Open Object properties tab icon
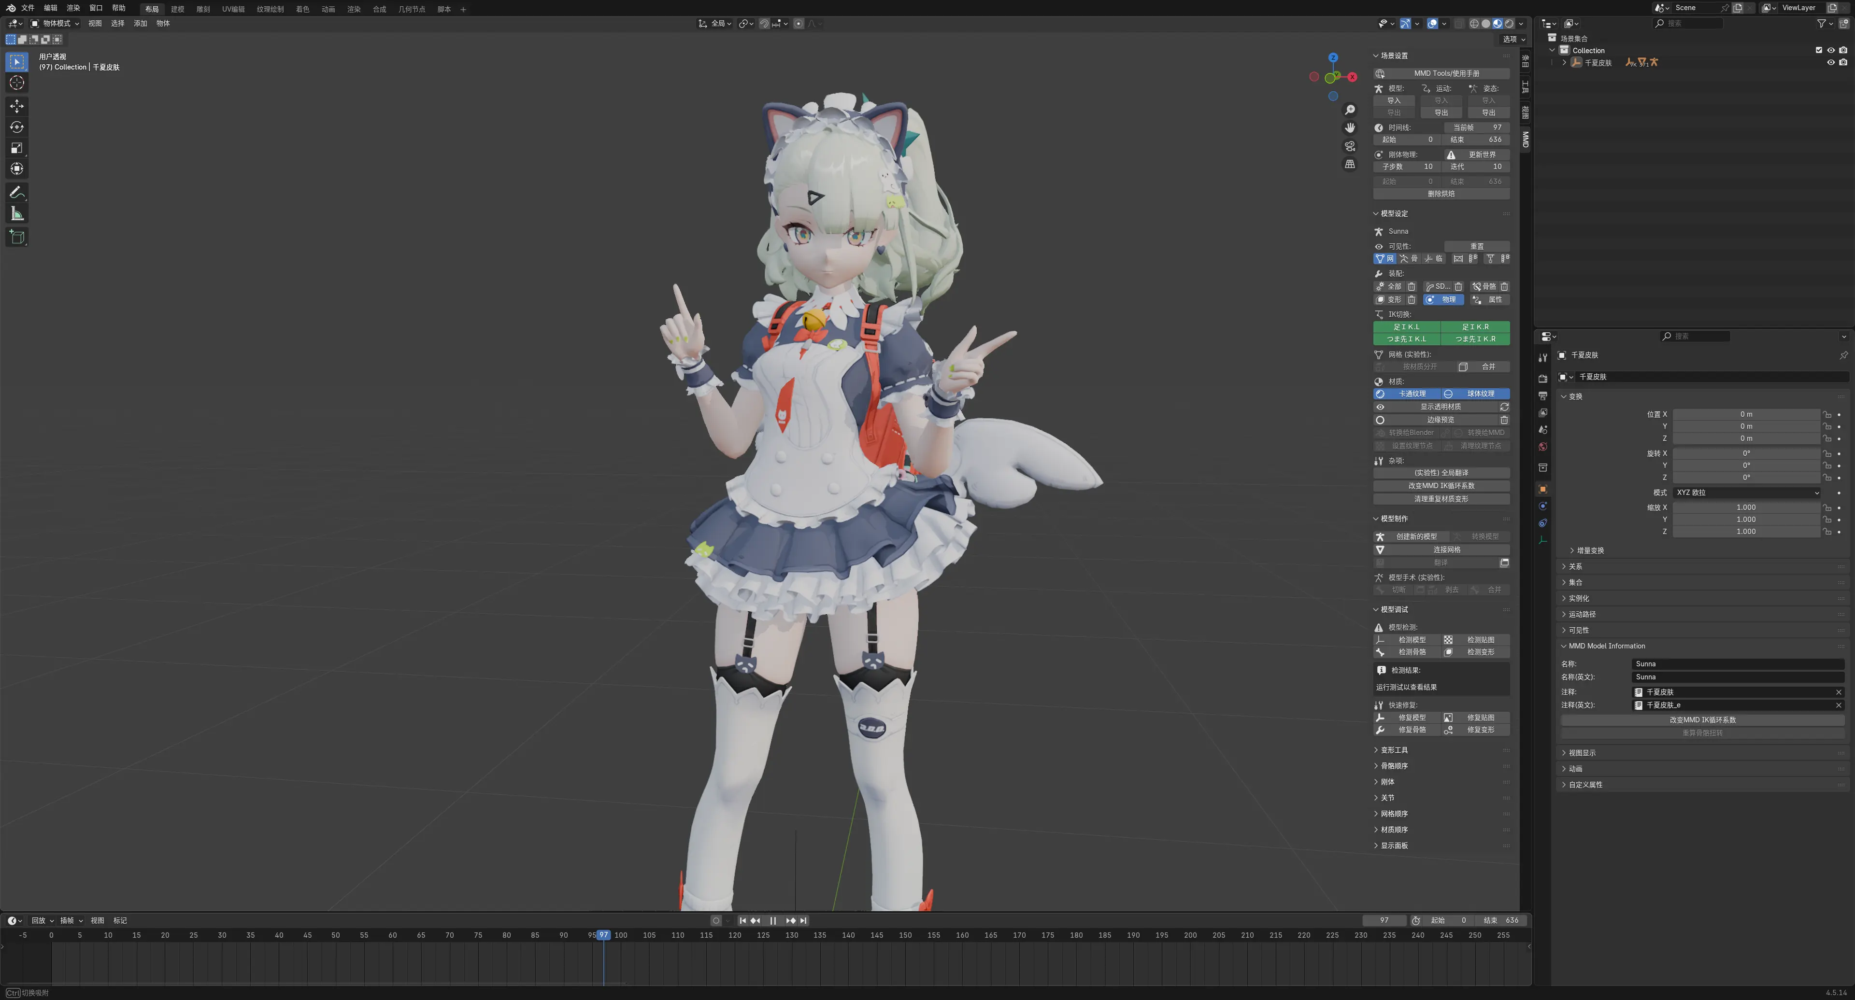The width and height of the screenshot is (1855, 1000). 1542,489
